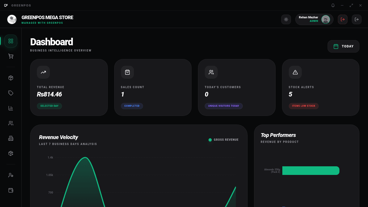Toggle the Gross Revenue legend item

(224, 140)
